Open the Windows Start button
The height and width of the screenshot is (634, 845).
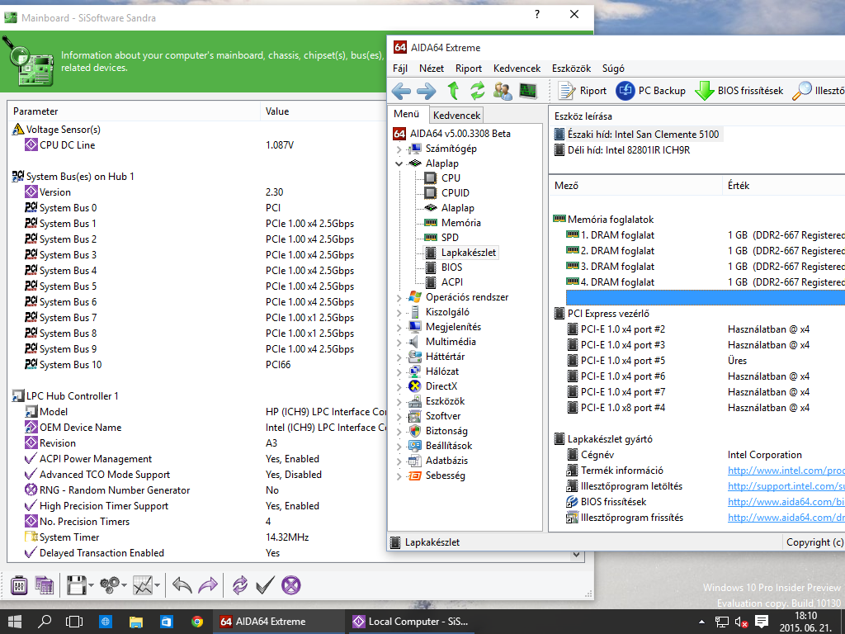coord(15,622)
